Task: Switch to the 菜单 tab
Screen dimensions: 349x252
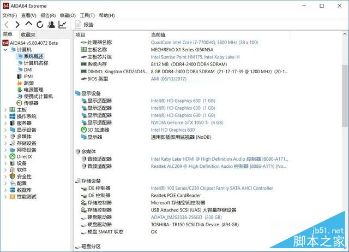Action: click(x=8, y=34)
